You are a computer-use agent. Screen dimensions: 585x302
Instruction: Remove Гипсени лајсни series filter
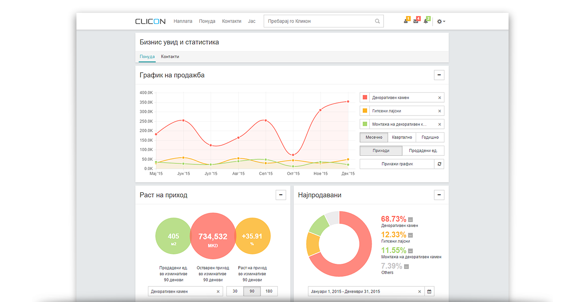point(440,111)
